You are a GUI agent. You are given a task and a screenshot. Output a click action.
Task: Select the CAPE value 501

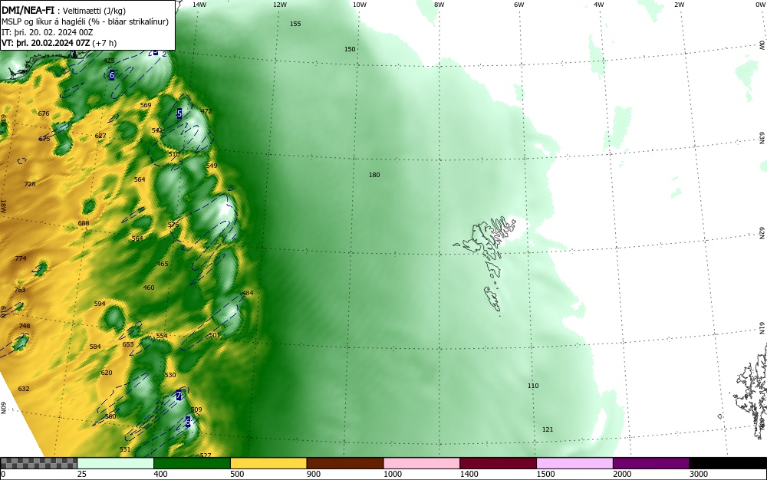coord(214,335)
